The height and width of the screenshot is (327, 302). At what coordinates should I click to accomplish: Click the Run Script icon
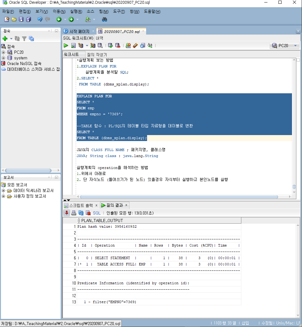coord(74,46)
